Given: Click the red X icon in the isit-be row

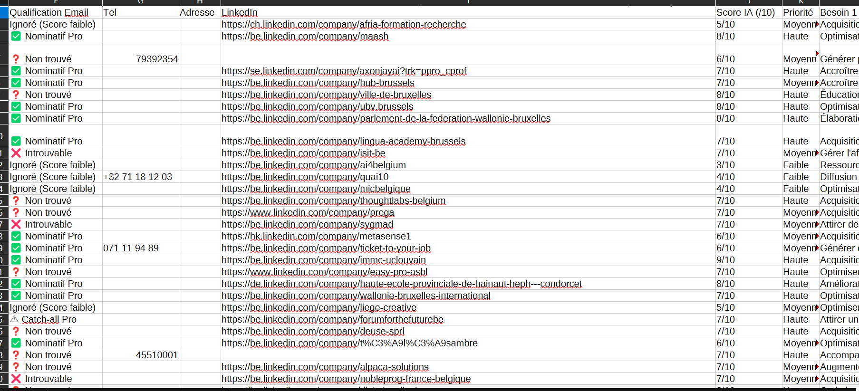Looking at the screenshot, I should pos(16,153).
